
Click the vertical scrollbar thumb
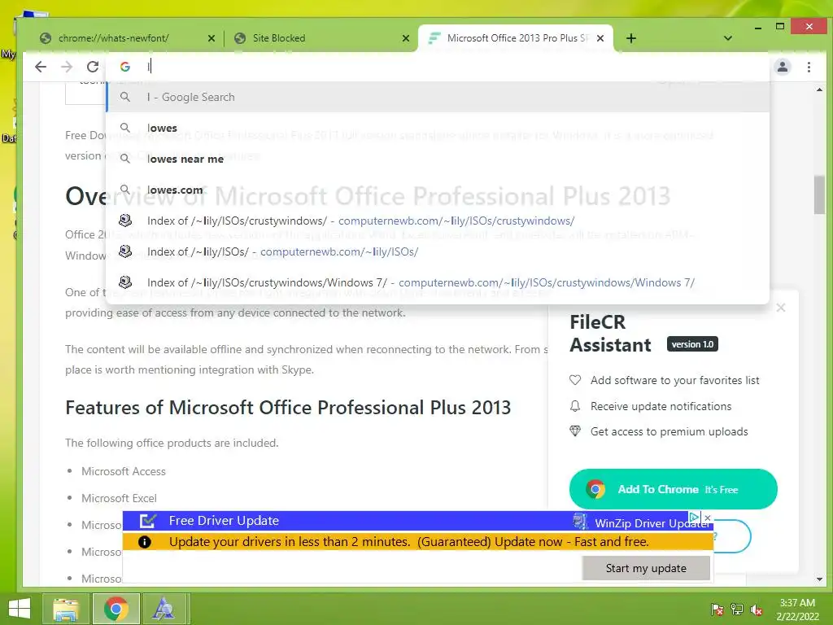point(819,194)
